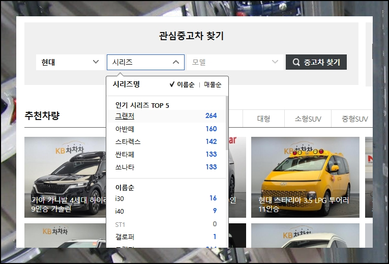Click the 142 count for 스타렉스

[211, 141]
